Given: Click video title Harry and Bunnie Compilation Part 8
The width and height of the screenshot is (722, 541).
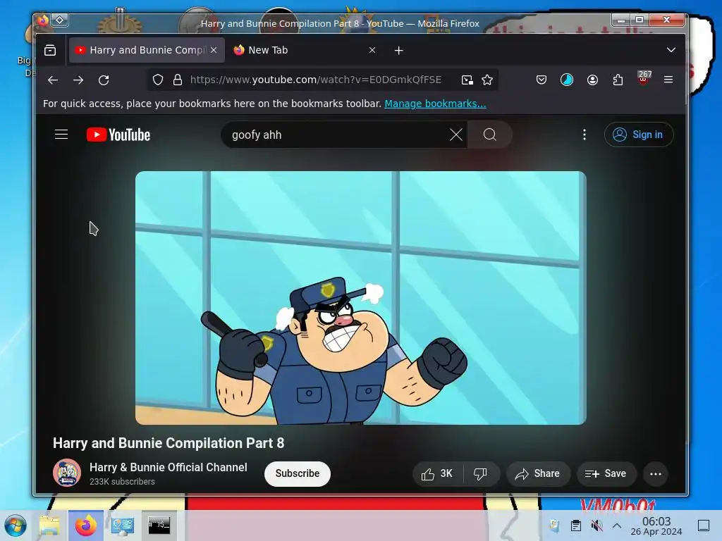Looking at the screenshot, I should pos(169,443).
